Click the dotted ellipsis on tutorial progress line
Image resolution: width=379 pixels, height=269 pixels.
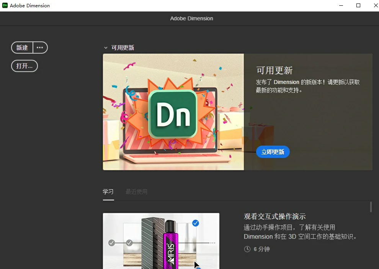click(x=212, y=243)
